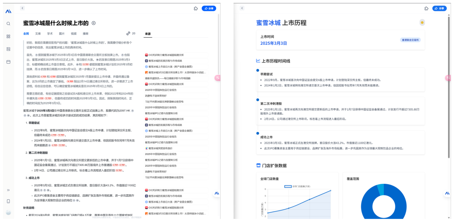Click the 覆盖范围 chart title
453x224 pixels.
[x=353, y=179]
